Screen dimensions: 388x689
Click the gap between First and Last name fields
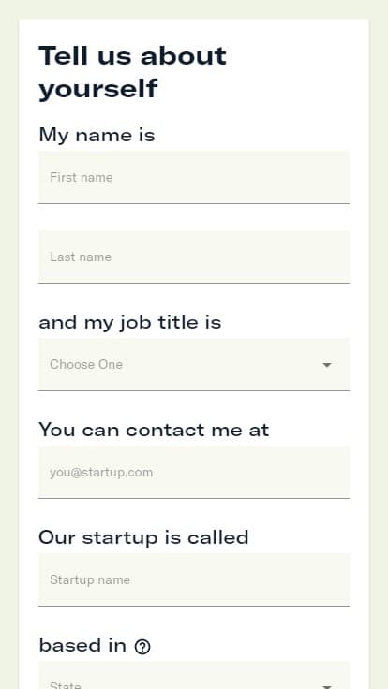click(x=194, y=217)
